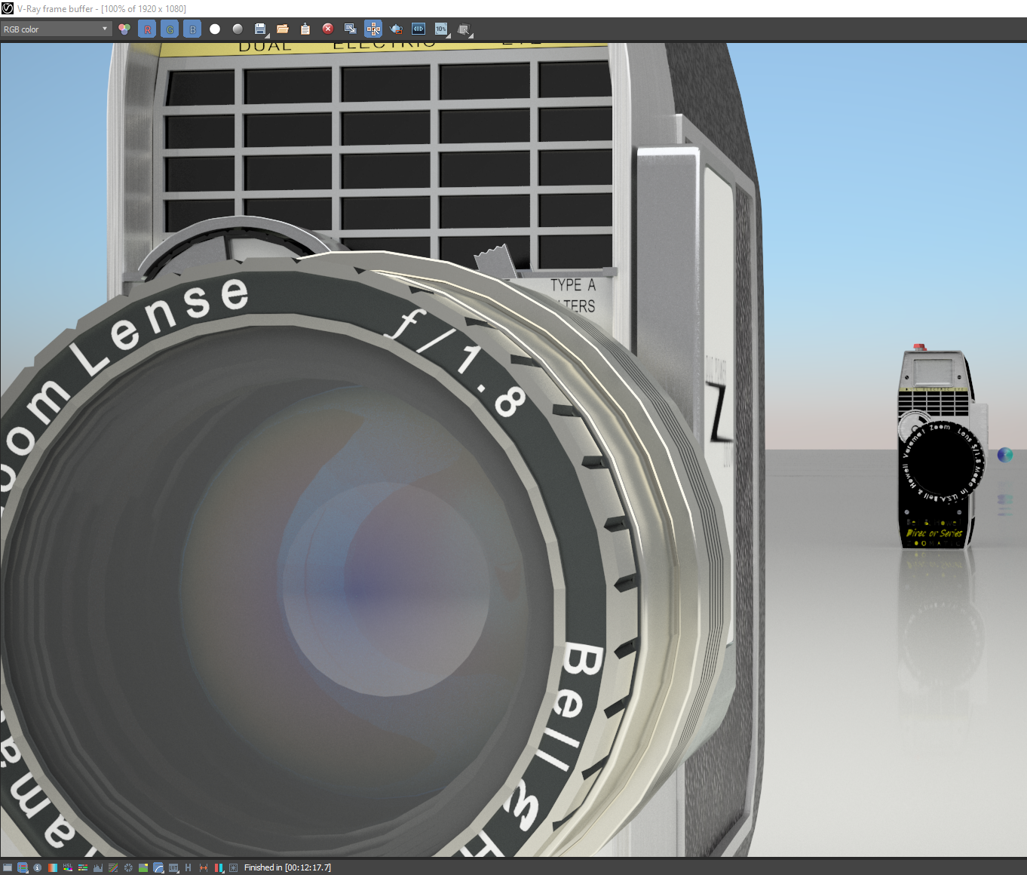
Task: Toggle color balance correction
Action: point(83,867)
